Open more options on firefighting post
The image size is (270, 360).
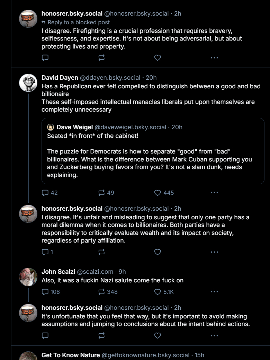pos(214,58)
